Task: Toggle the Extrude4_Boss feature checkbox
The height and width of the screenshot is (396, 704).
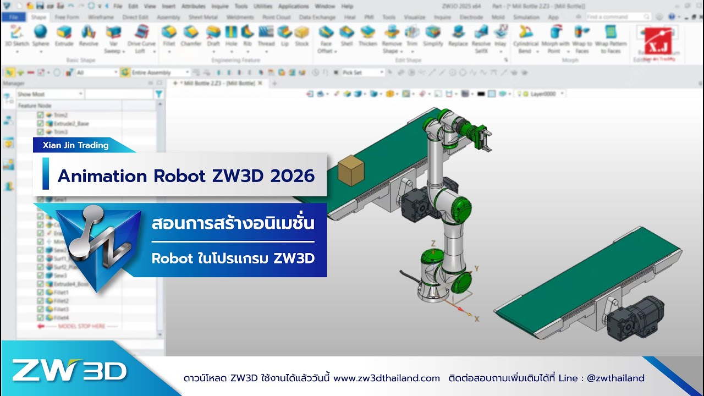Action: tap(40, 283)
